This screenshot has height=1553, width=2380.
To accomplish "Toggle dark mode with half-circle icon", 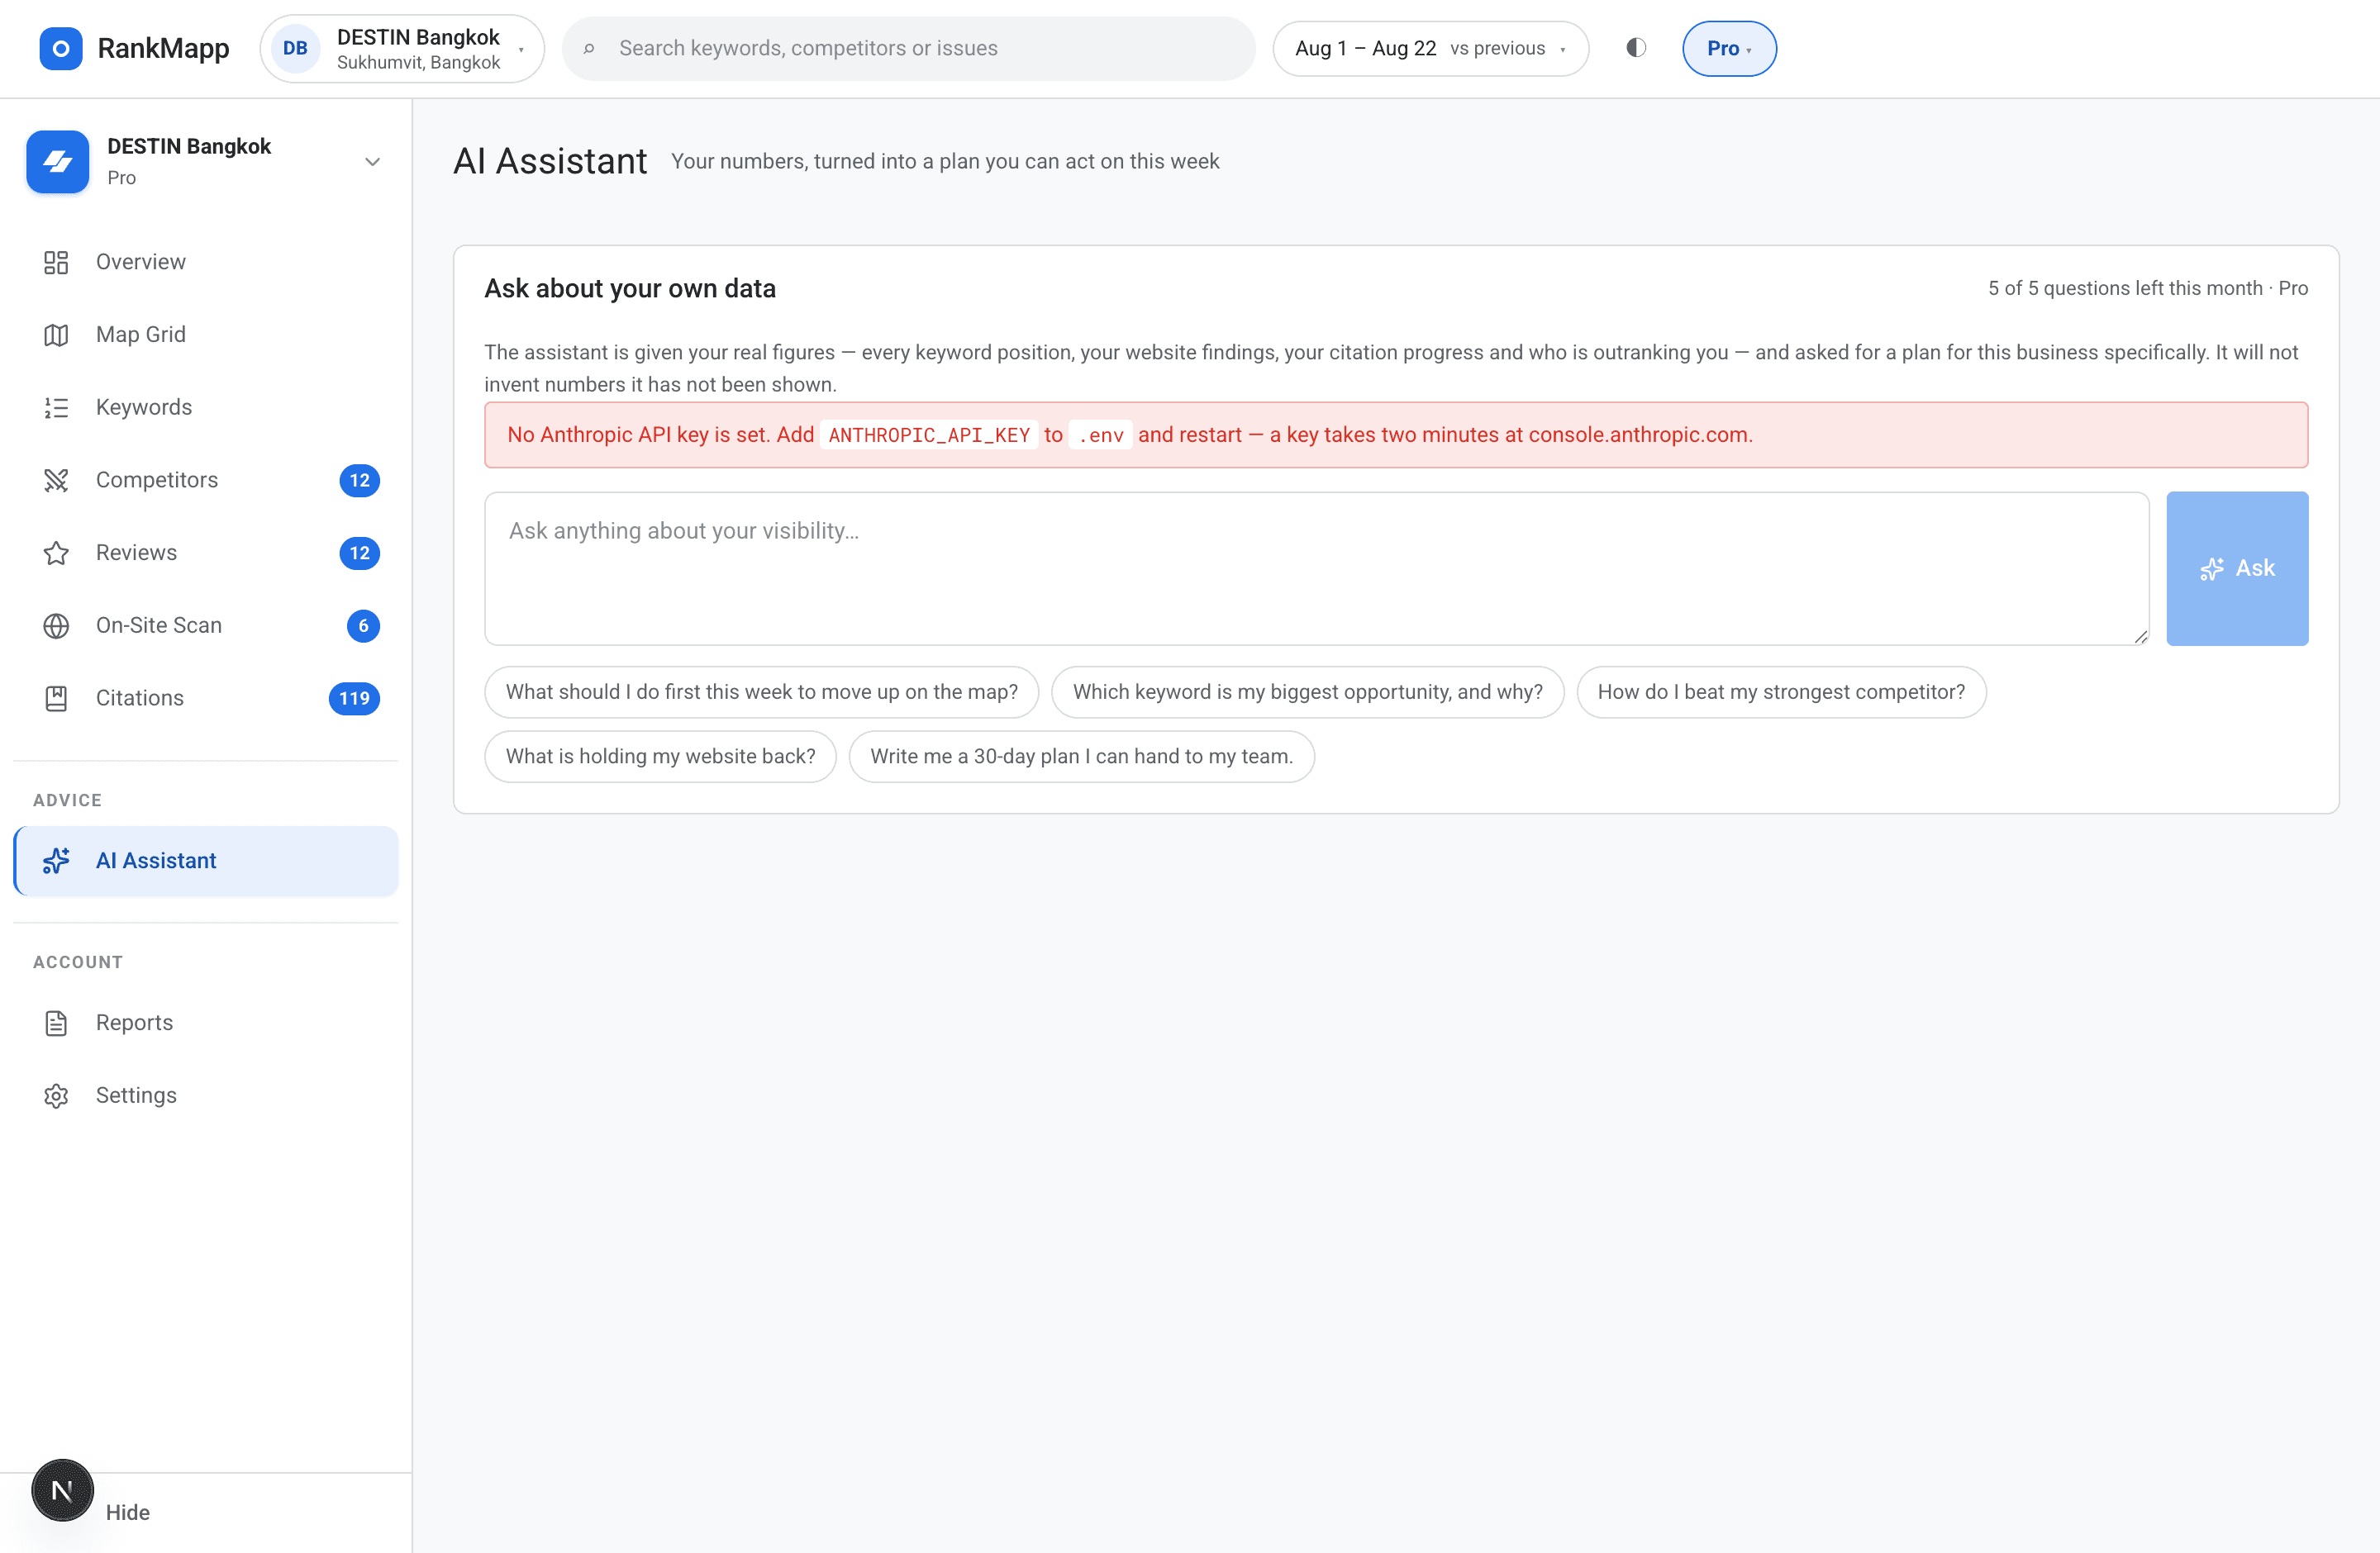I will 1636,48.
